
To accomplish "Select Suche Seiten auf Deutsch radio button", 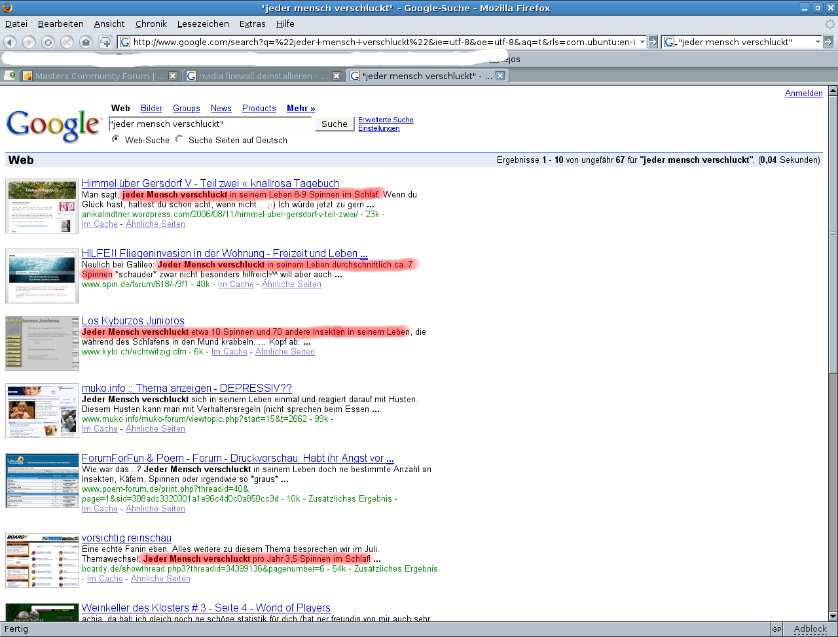I will click(x=179, y=139).
